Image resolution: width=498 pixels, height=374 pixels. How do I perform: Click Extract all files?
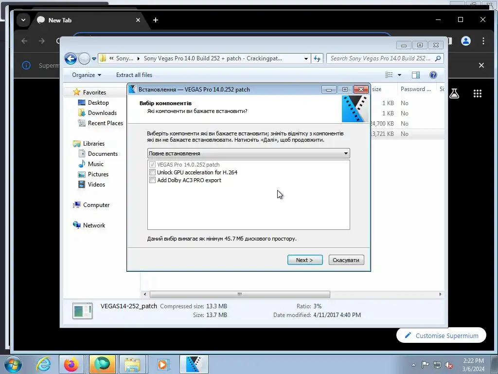(x=134, y=75)
